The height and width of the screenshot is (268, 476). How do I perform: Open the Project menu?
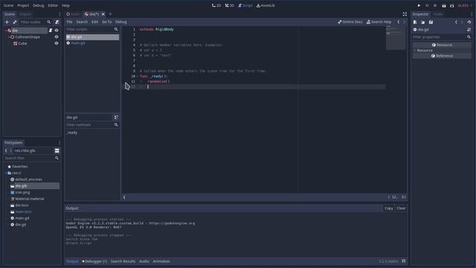pyautogui.click(x=23, y=5)
